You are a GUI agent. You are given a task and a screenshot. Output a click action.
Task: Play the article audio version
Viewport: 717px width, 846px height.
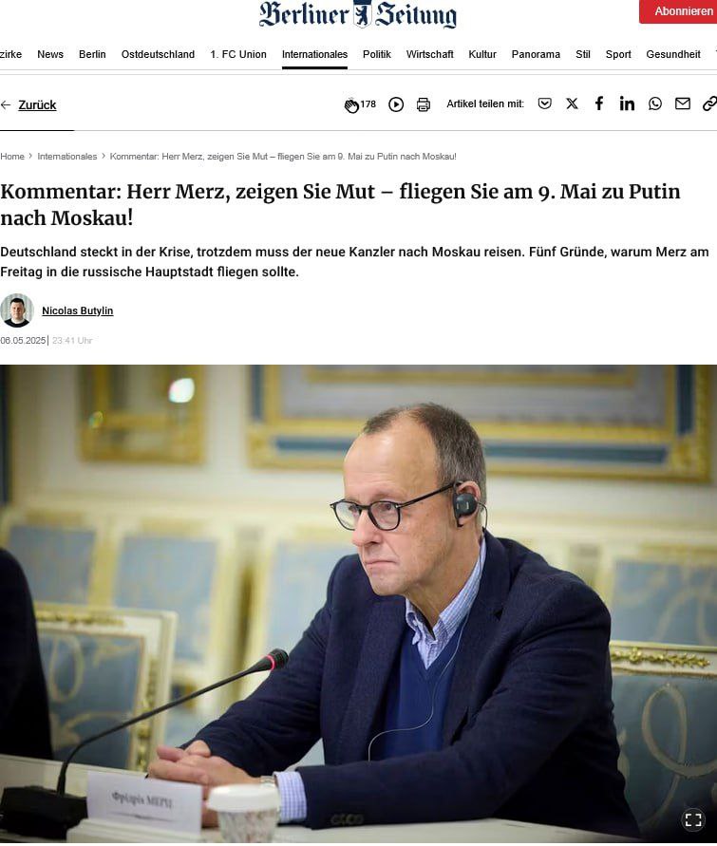pos(396,104)
